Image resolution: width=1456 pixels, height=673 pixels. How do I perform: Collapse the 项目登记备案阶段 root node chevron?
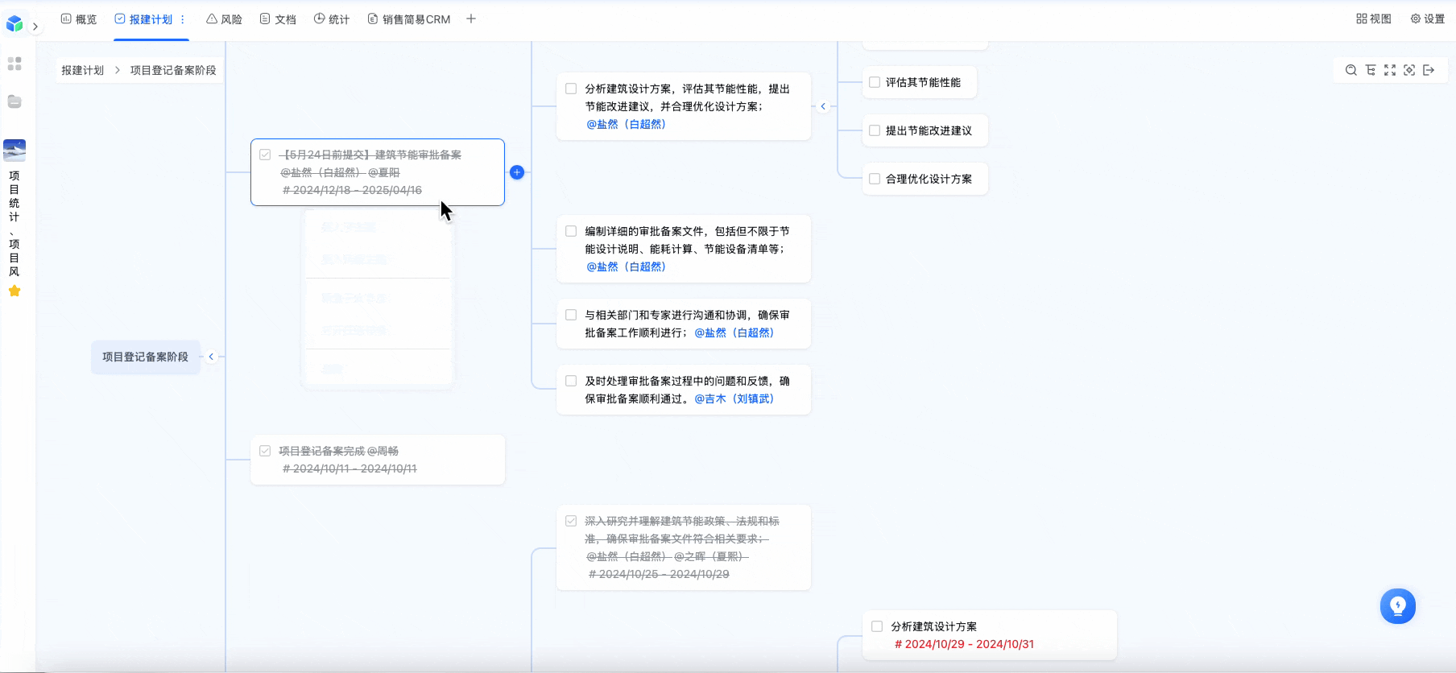click(x=211, y=357)
